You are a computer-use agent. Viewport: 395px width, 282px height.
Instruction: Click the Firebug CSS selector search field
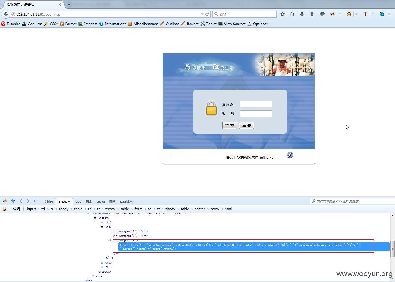pyautogui.click(x=353, y=201)
